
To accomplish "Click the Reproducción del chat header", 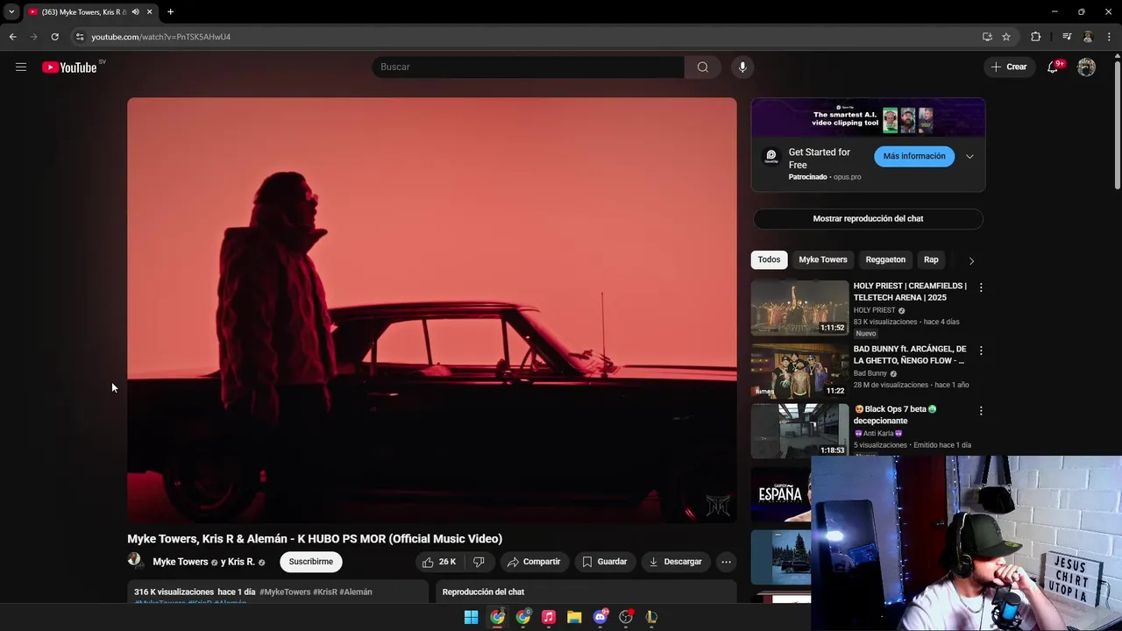I will pyautogui.click(x=483, y=592).
